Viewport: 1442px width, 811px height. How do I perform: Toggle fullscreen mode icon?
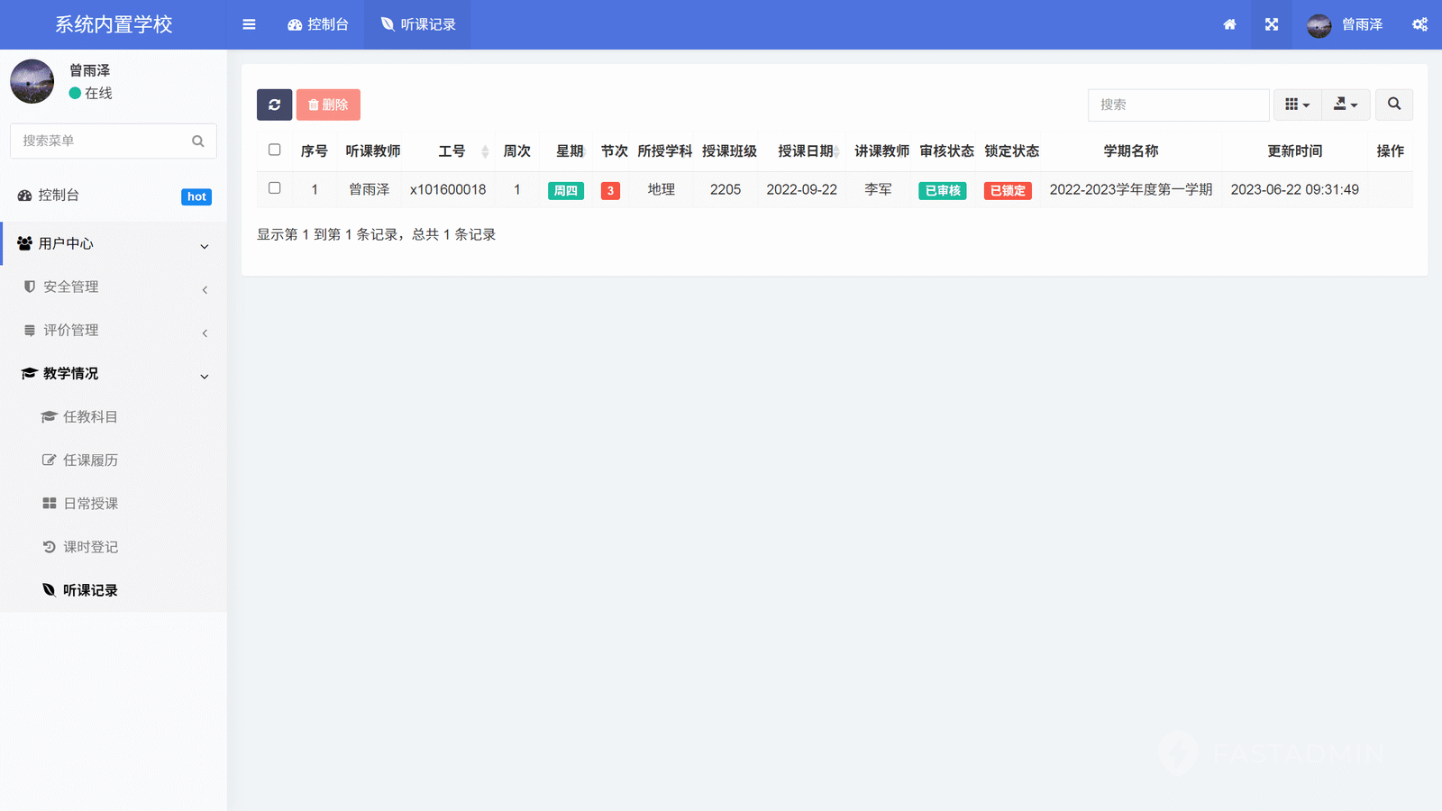(1271, 24)
